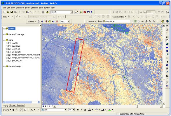Click the ArcScene launch icon
Viewport: 171px width, 116px height.
[x=163, y=21]
